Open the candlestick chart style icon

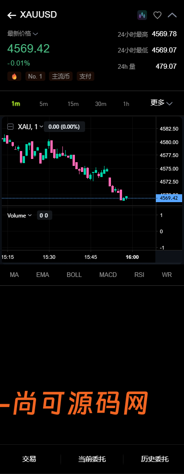pyautogui.click(x=142, y=15)
